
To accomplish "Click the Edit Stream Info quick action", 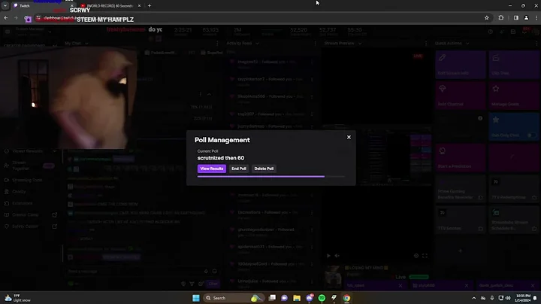I will click(461, 65).
